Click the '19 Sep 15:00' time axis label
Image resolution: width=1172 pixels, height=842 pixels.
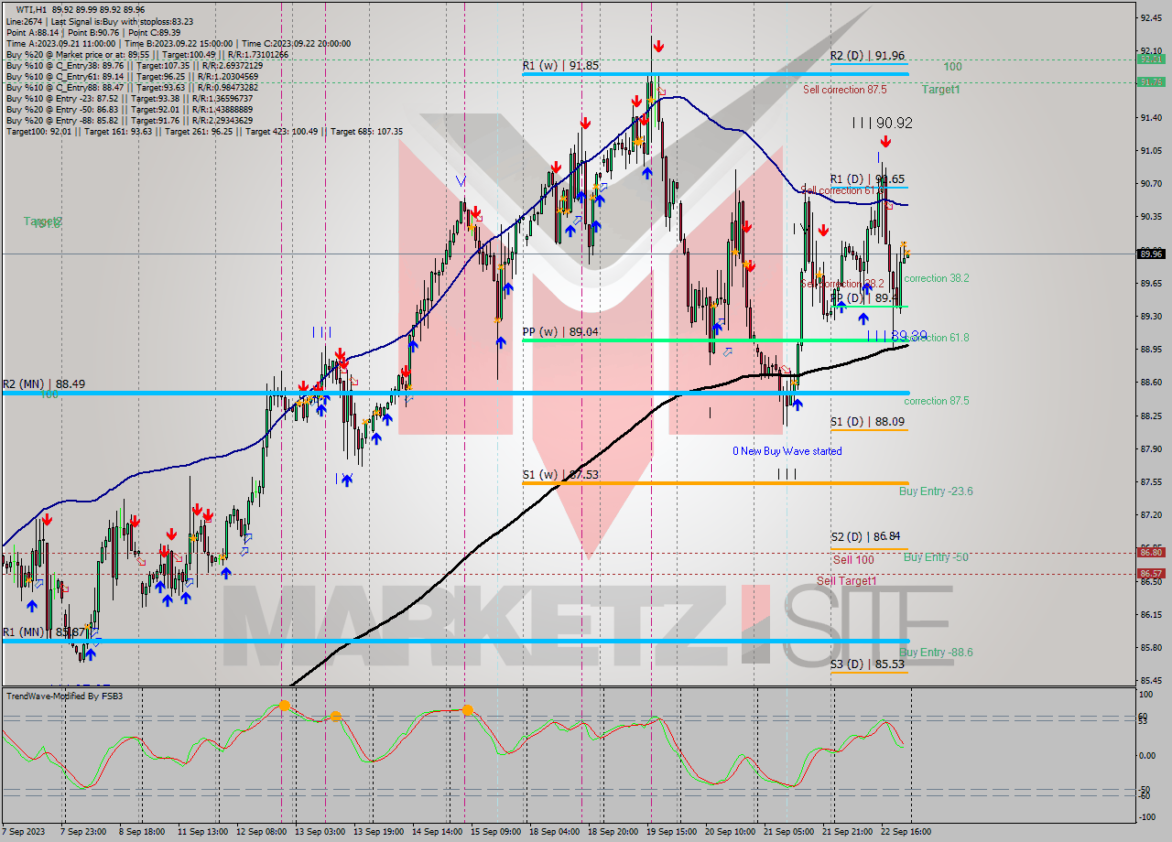pyautogui.click(x=671, y=832)
